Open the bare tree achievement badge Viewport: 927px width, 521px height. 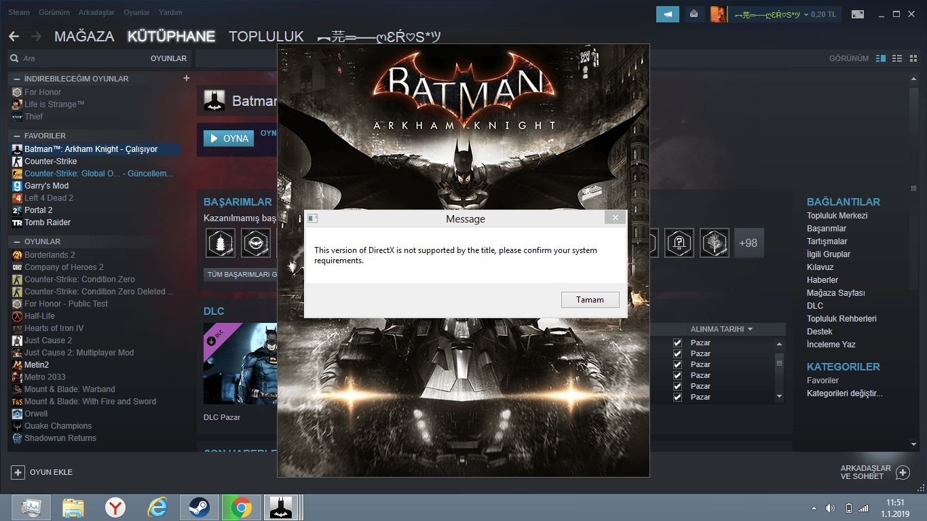point(715,242)
